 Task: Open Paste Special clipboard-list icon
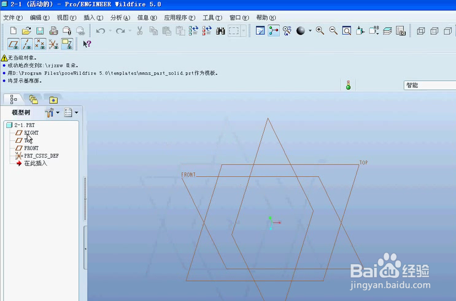coord(180,31)
